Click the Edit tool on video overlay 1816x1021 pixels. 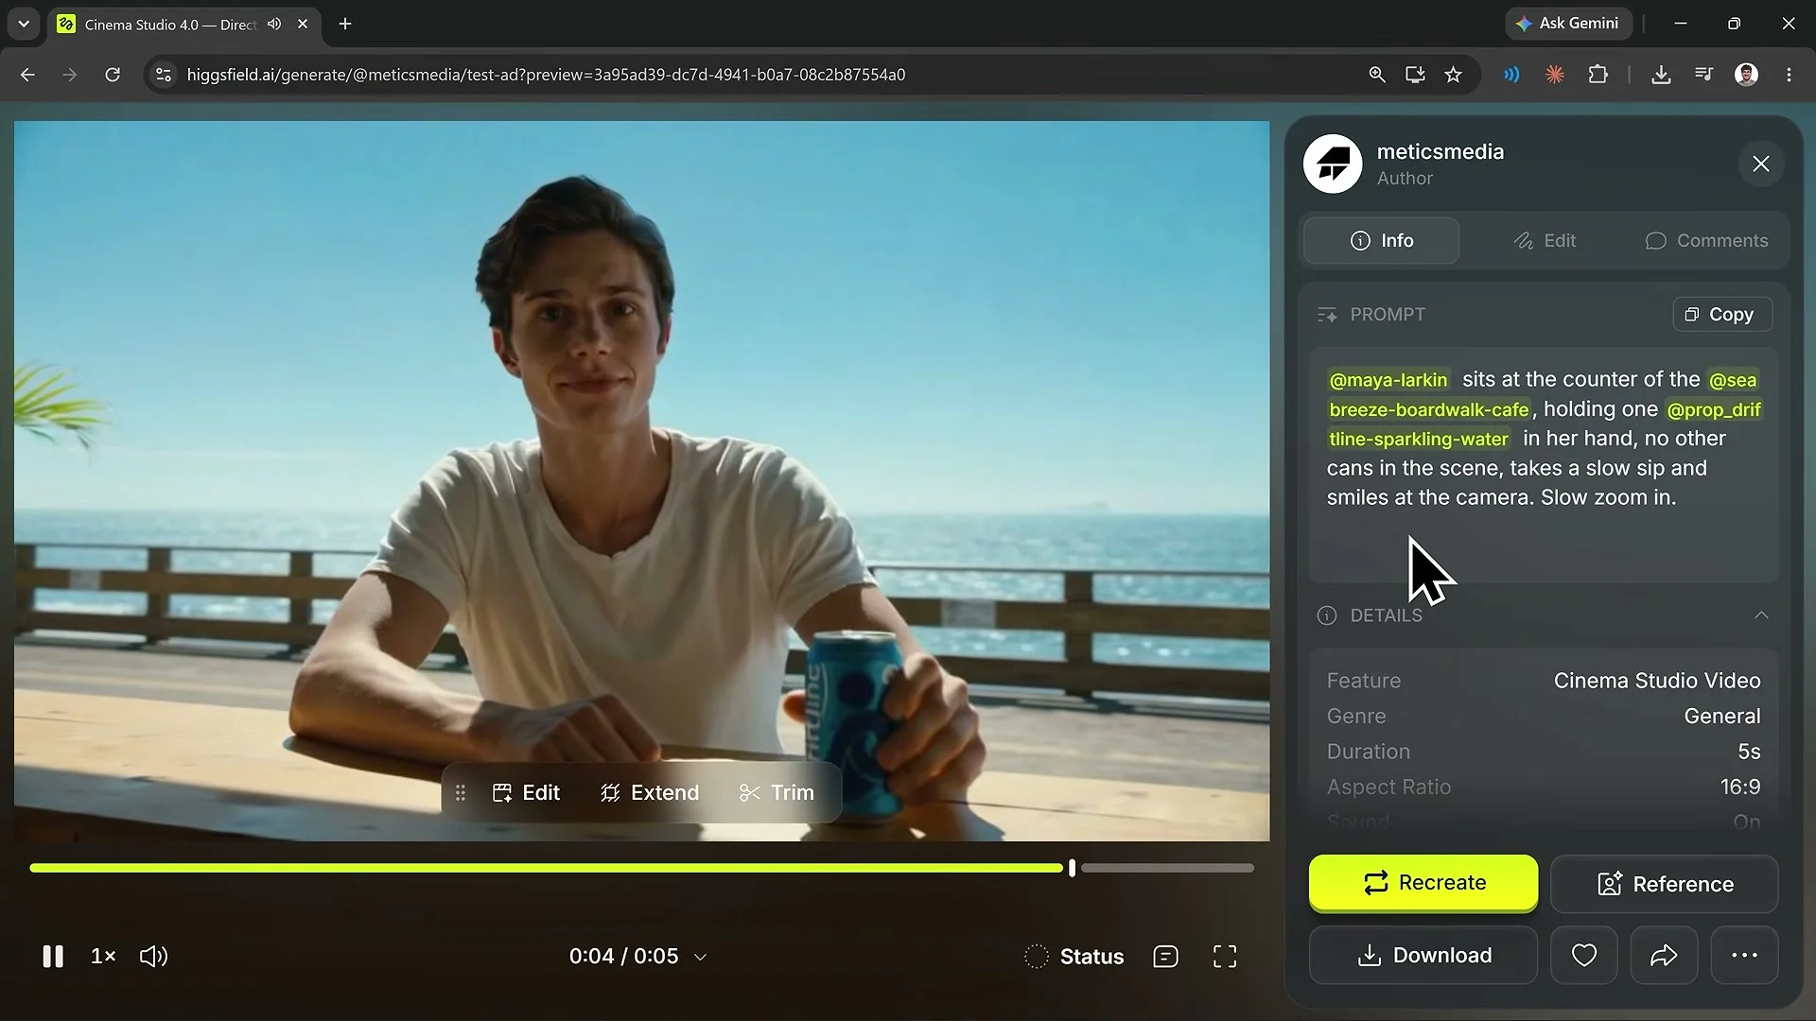(527, 792)
